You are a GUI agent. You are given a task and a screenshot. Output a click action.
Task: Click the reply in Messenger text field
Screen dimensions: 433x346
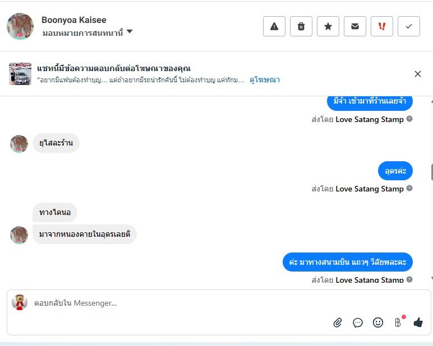[x=168, y=303]
